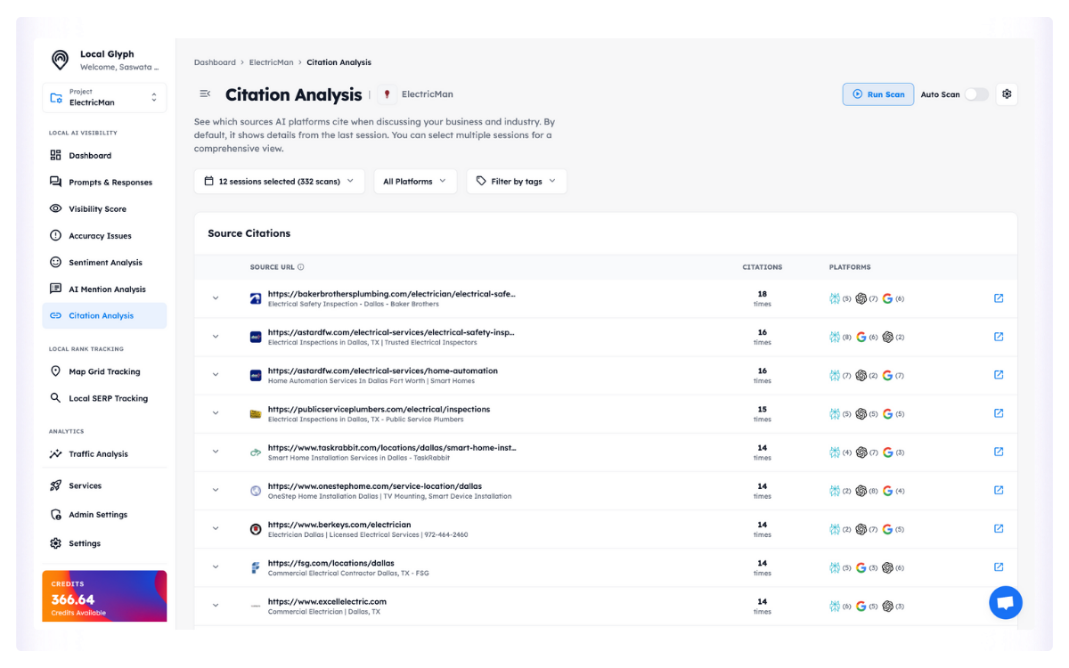The image size is (1069, 668).
Task: Open the Filter by tags dropdown
Action: pyautogui.click(x=516, y=182)
